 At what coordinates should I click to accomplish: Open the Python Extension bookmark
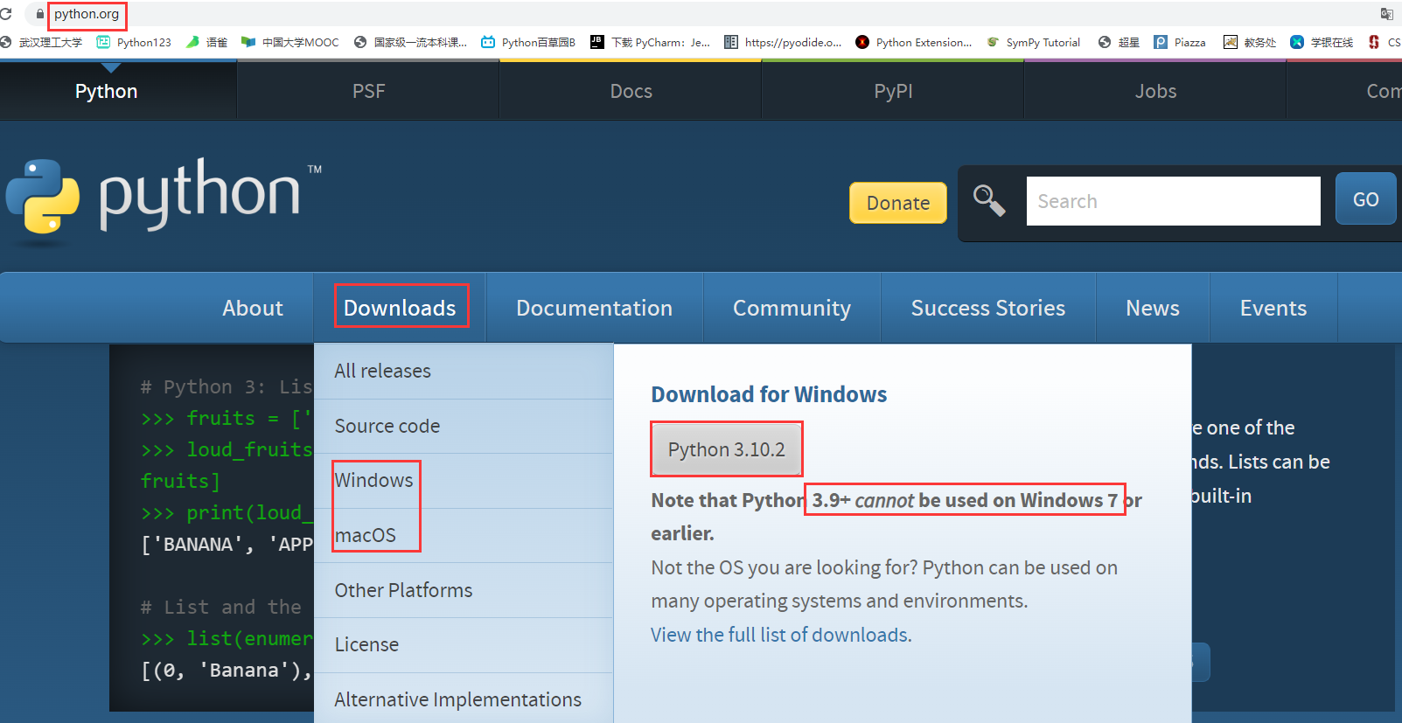click(913, 42)
